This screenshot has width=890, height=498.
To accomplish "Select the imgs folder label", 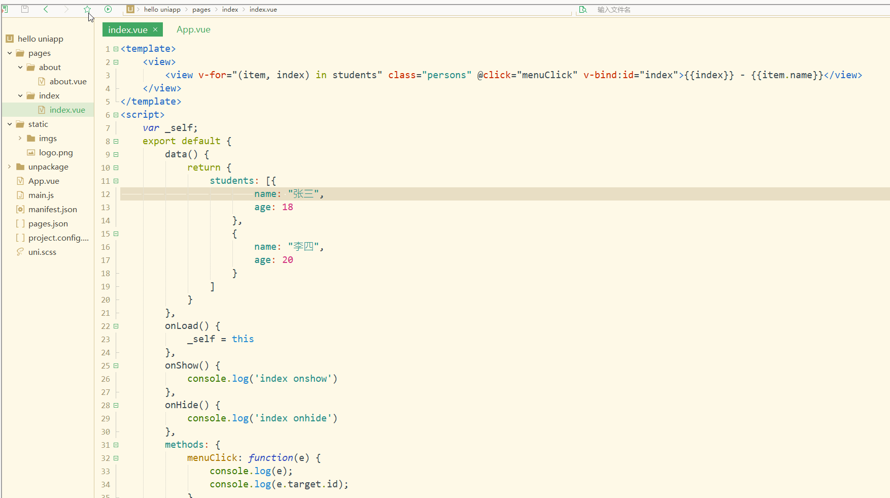I will [48, 138].
